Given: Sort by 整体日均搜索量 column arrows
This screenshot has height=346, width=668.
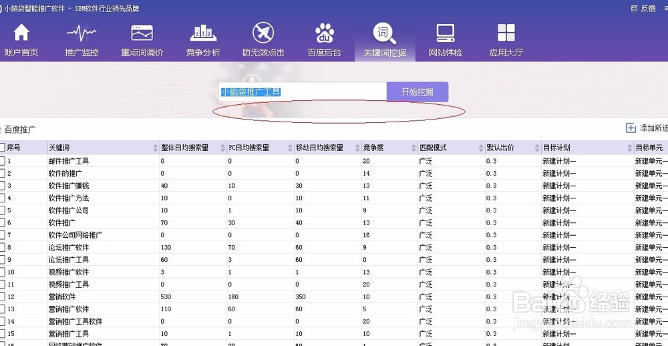Looking at the screenshot, I should 223,148.
